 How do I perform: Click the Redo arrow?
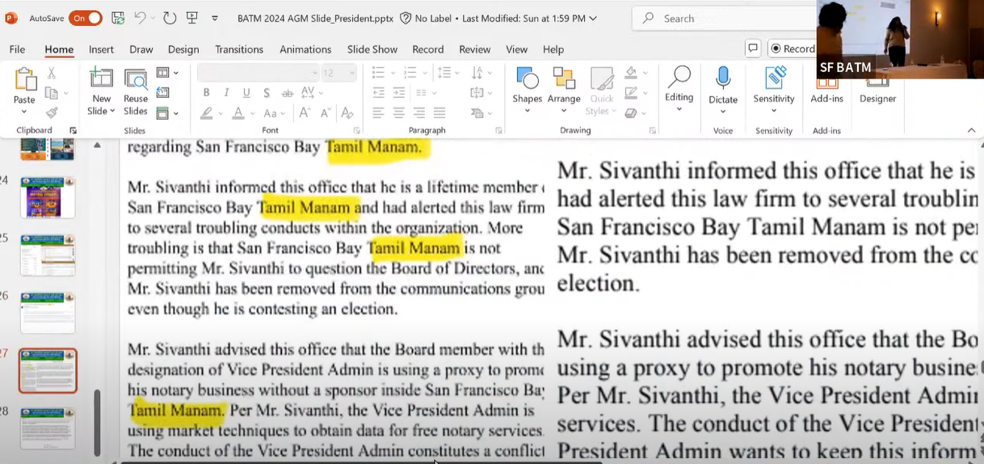pos(170,18)
